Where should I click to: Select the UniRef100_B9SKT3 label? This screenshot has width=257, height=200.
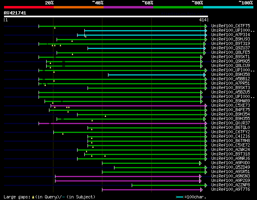230,88
